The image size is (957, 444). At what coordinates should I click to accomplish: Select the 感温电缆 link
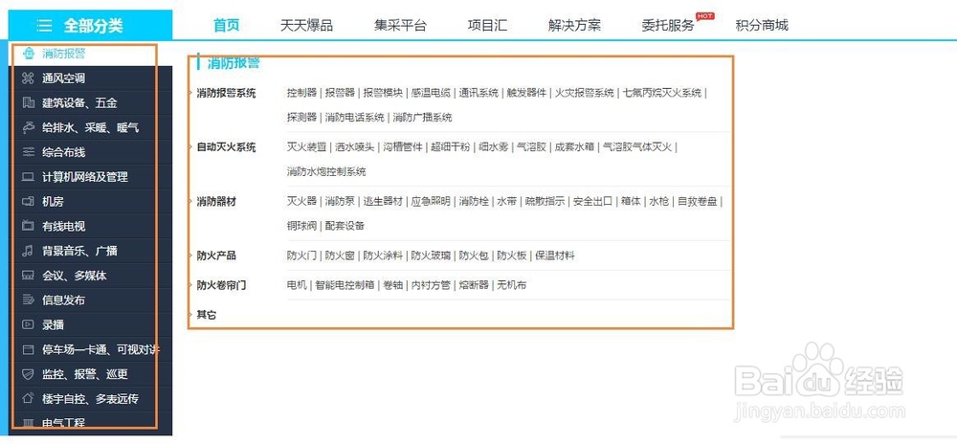coord(431,94)
